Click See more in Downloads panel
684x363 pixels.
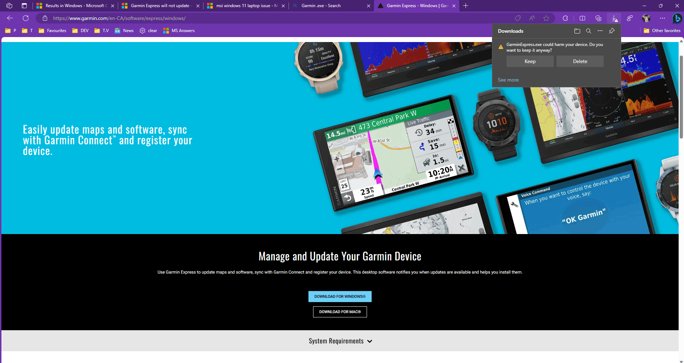pos(508,80)
